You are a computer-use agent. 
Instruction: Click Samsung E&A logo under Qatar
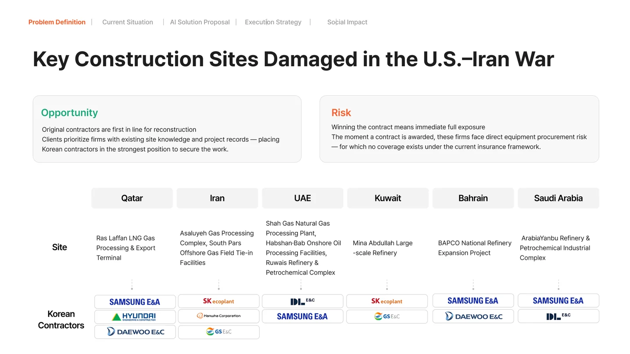click(x=135, y=301)
